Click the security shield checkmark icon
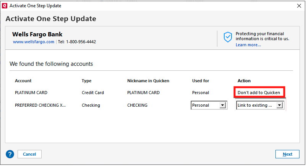 click(228, 37)
